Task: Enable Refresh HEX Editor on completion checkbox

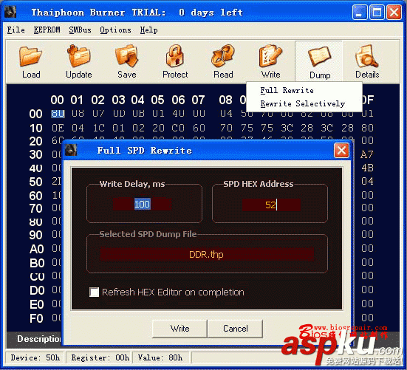Action: 94,292
